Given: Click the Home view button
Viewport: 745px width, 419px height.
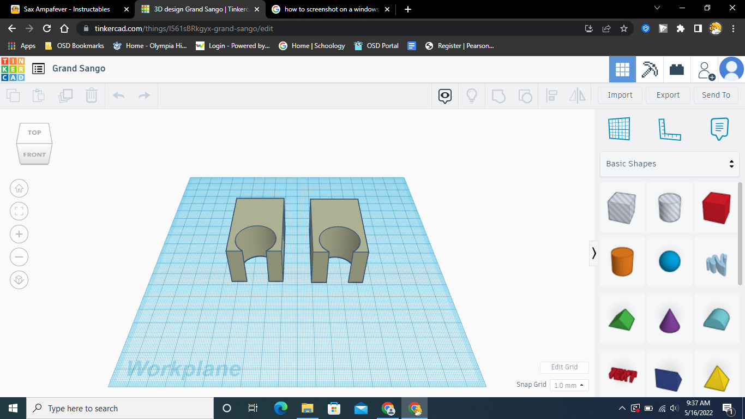Looking at the screenshot, I should click(19, 189).
